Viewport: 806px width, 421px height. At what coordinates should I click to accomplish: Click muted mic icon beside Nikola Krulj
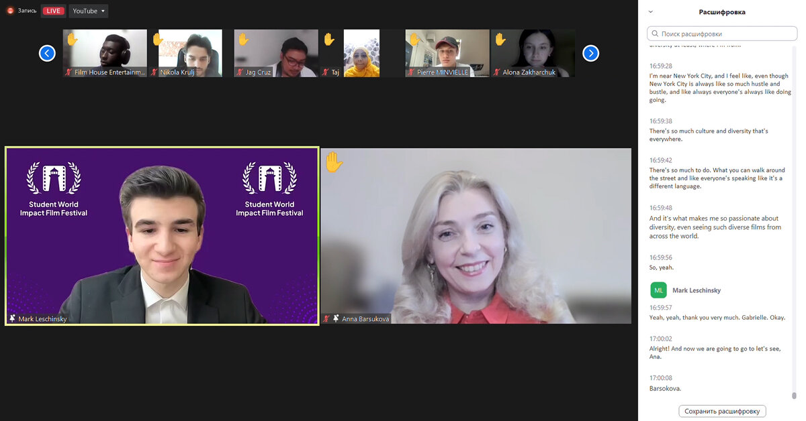(154, 72)
